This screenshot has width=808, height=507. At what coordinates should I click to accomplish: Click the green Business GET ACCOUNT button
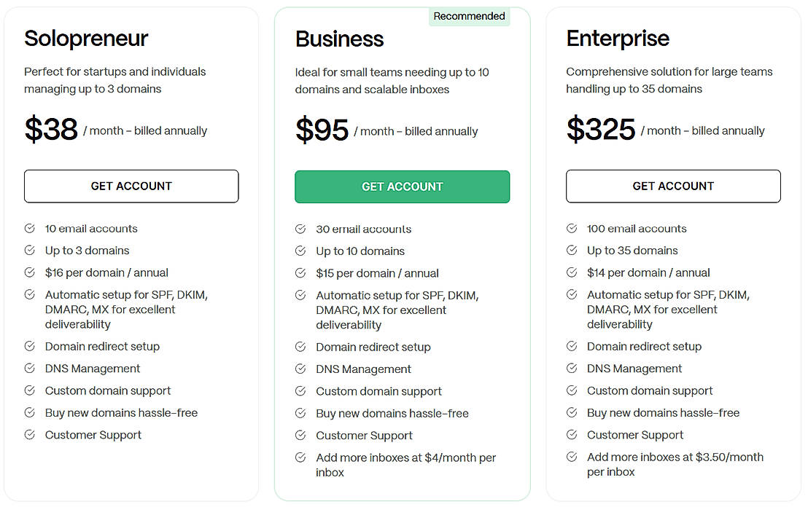click(402, 187)
